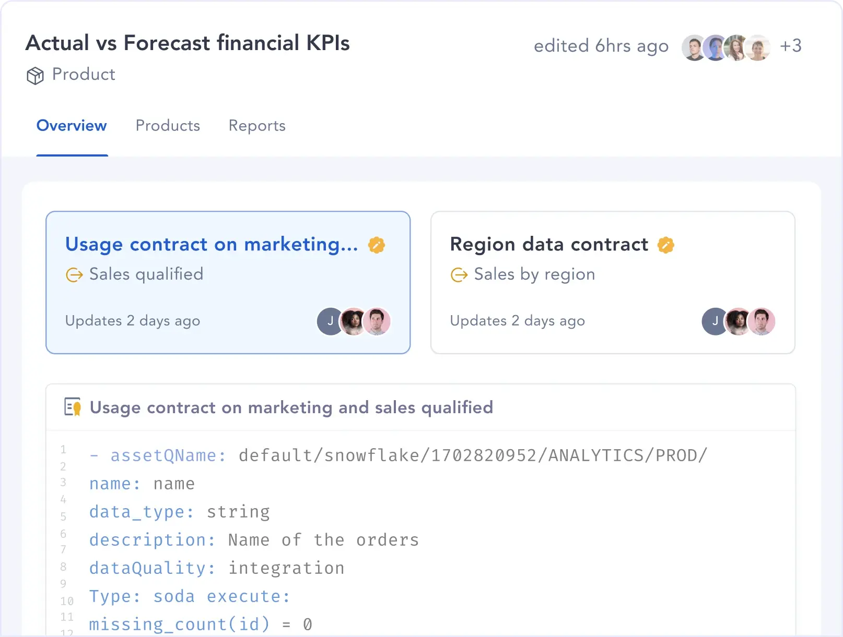The image size is (843, 637).
Task: Open Usage contract on marketing card title
Action: 212,244
